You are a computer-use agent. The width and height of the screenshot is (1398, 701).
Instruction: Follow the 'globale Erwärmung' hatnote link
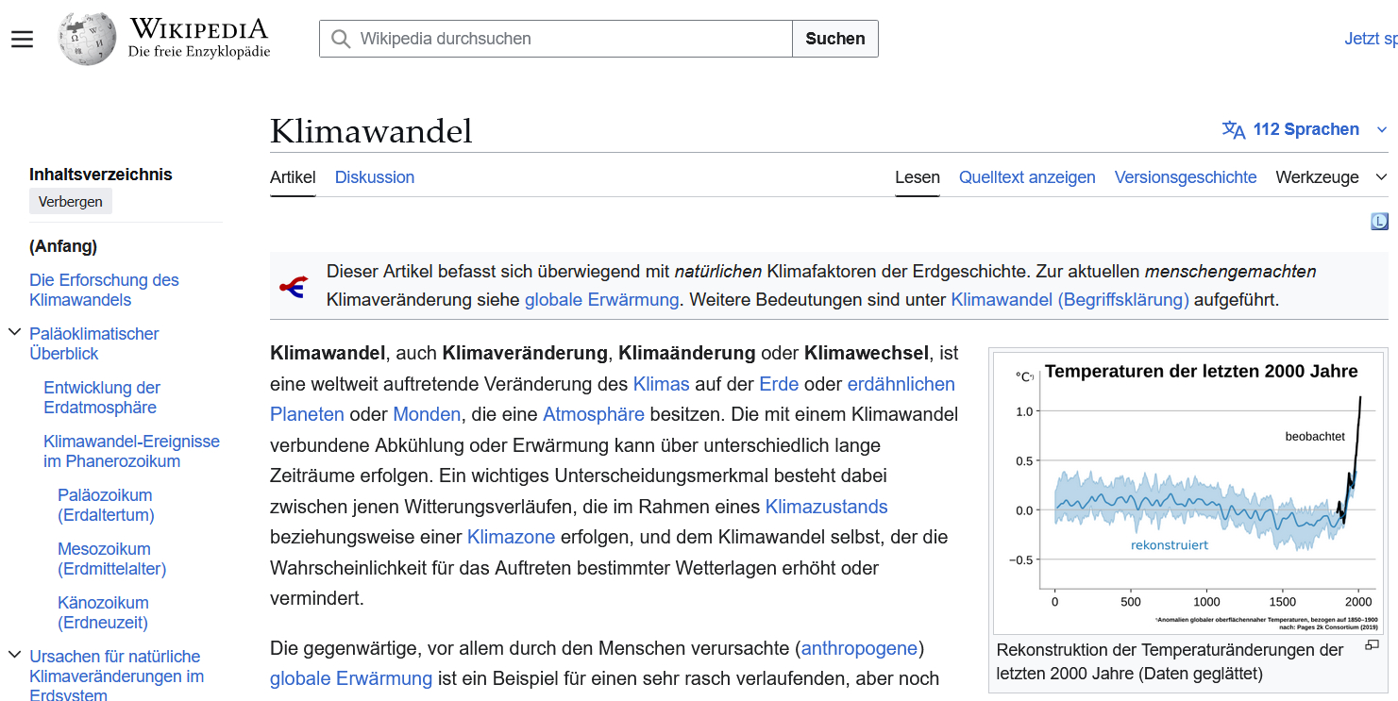click(x=601, y=300)
